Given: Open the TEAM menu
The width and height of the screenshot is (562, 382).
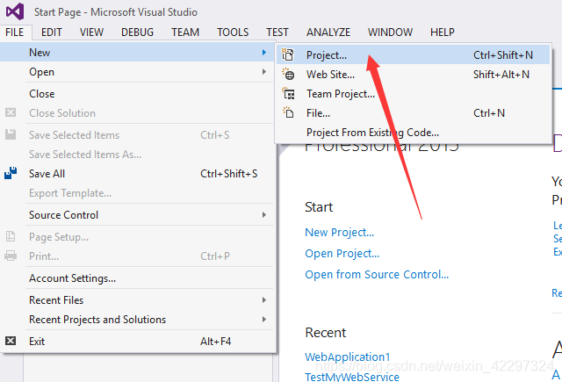Looking at the screenshot, I should click(x=185, y=32).
